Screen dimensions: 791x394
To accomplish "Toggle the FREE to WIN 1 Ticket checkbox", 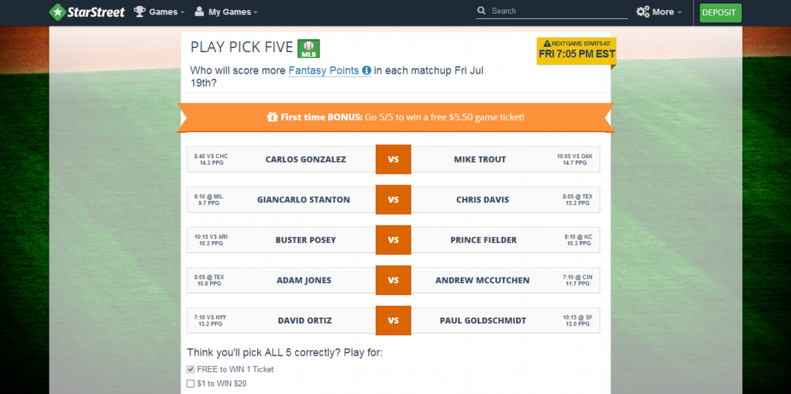I will (190, 370).
